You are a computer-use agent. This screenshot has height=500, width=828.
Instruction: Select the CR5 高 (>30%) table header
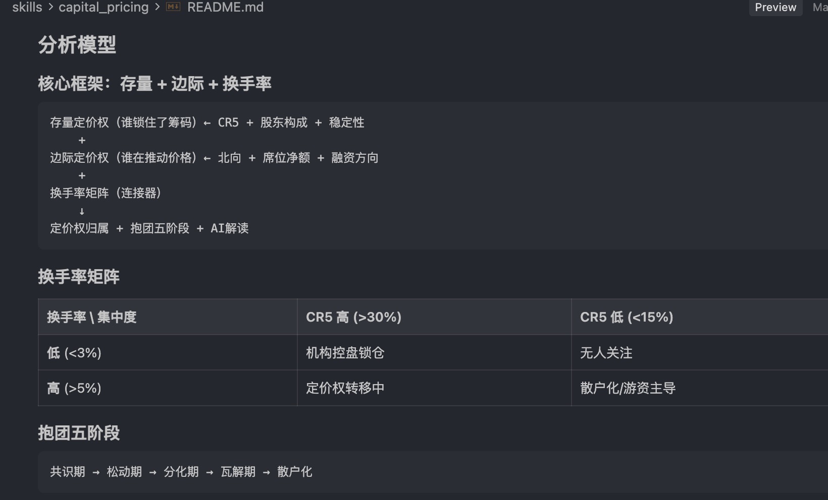[x=354, y=317]
